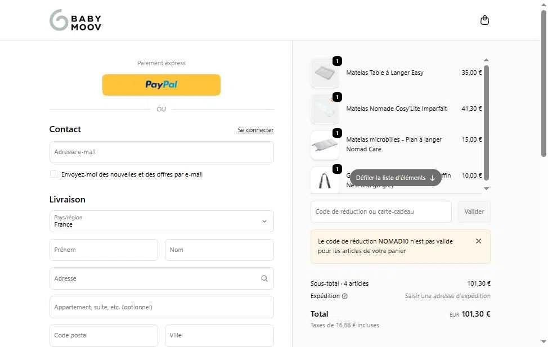The height and width of the screenshot is (347, 548).
Task: Click the Code postal field
Action: click(104, 335)
